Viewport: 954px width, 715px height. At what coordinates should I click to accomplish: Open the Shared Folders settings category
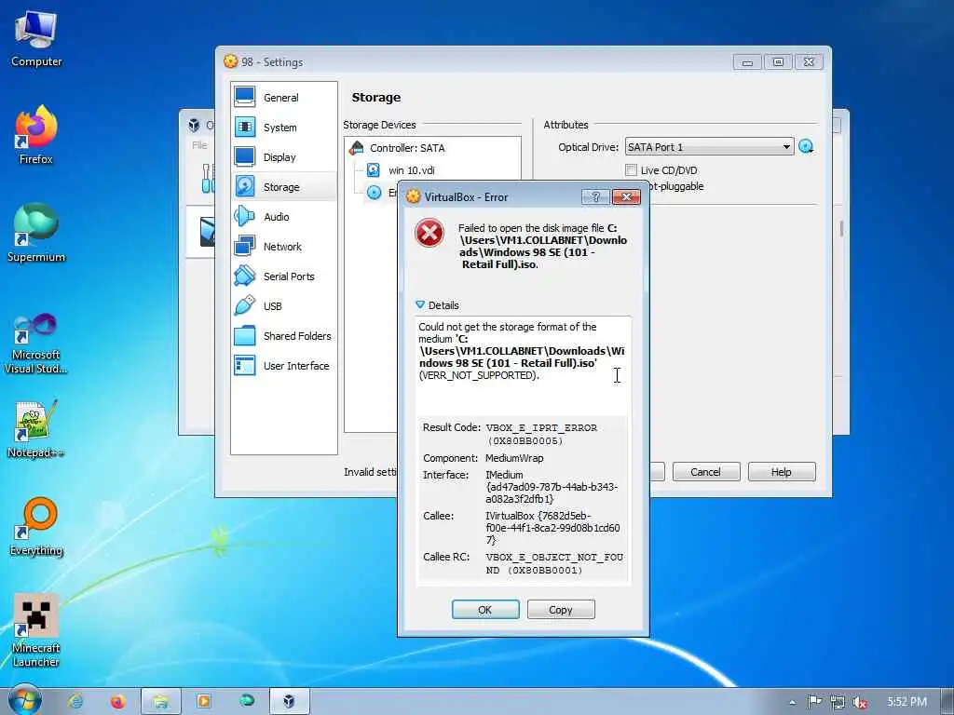click(283, 335)
